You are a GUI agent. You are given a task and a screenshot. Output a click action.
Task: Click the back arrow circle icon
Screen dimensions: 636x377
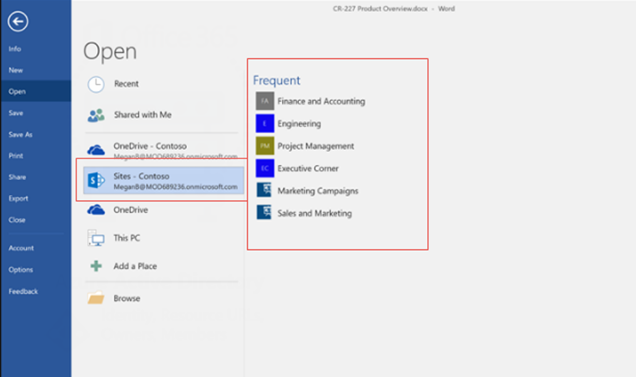(18, 21)
